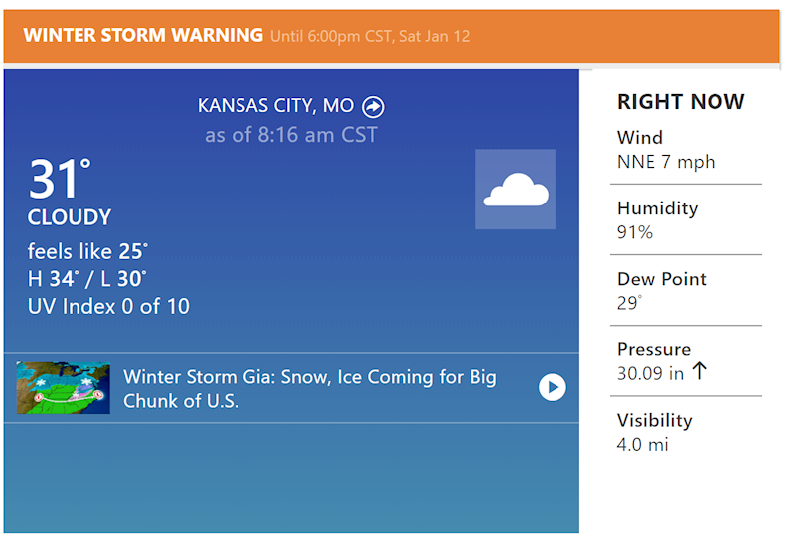
Task: Open the Winter Storm Warning banner
Action: pos(392,36)
